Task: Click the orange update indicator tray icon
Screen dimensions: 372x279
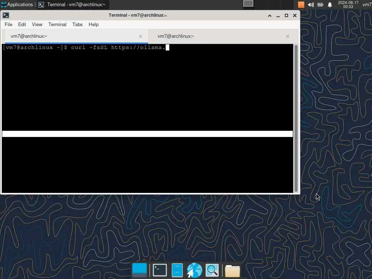Action: tap(301, 4)
